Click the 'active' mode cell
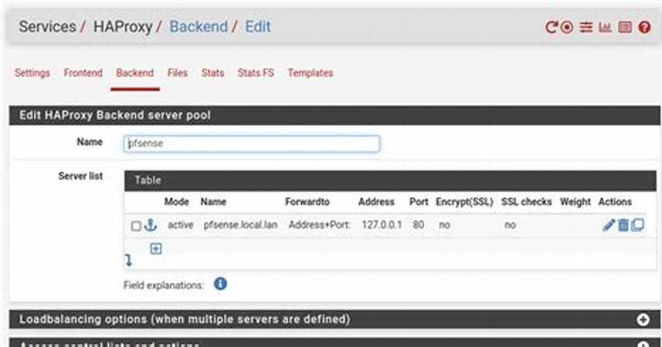 click(x=180, y=225)
